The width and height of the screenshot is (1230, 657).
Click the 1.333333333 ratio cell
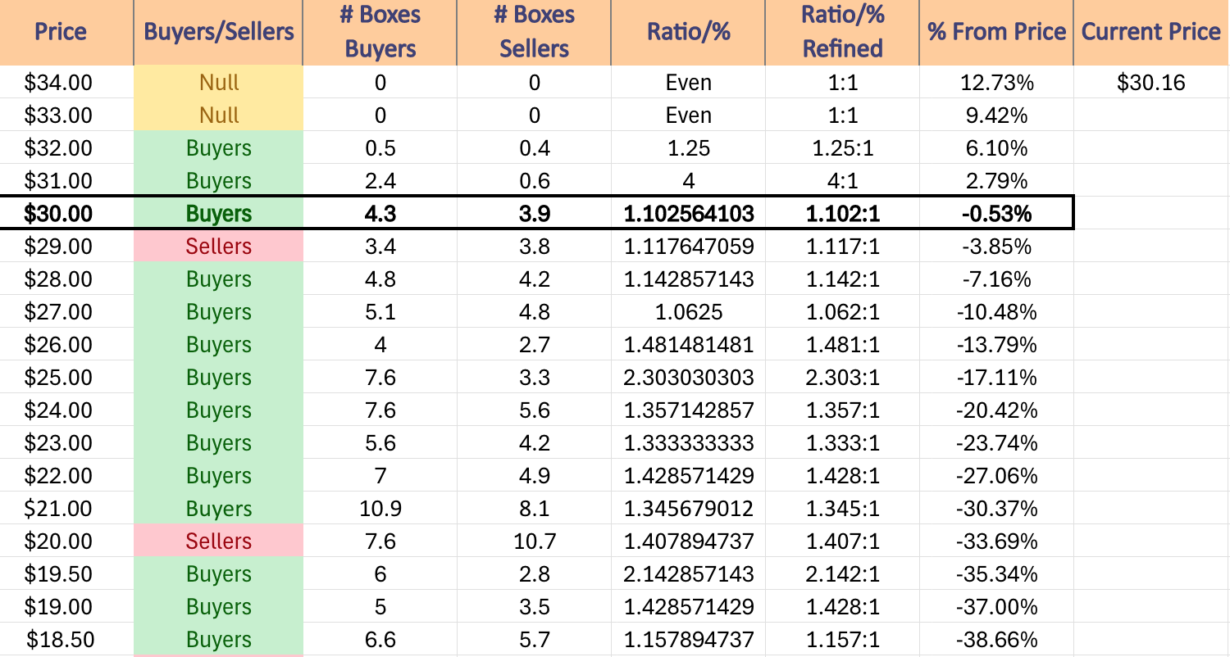(x=688, y=442)
